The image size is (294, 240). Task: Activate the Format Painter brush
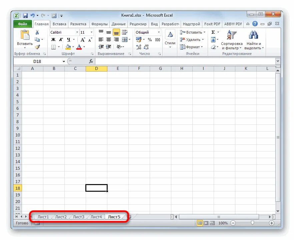tap(37, 47)
